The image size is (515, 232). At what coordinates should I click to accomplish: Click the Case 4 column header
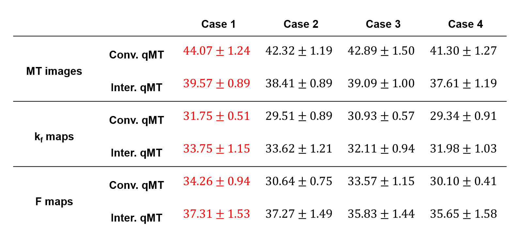point(465,24)
